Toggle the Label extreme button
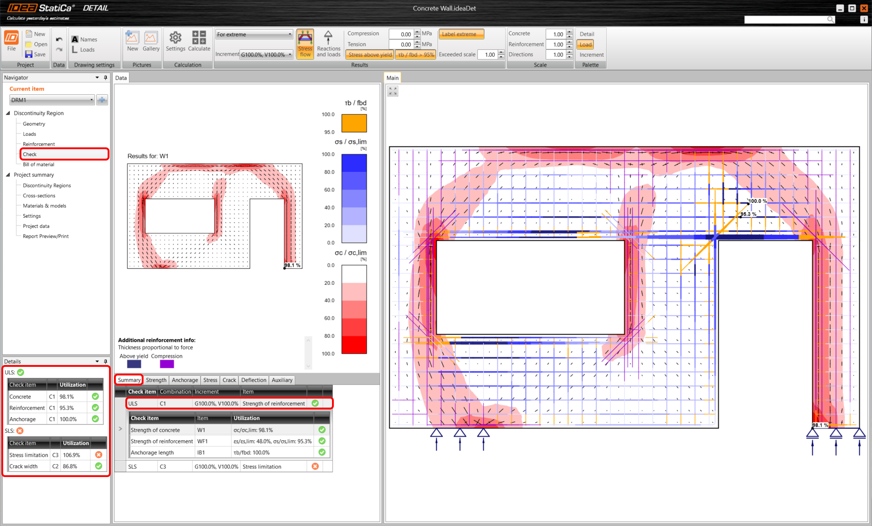The image size is (872, 526). (461, 34)
